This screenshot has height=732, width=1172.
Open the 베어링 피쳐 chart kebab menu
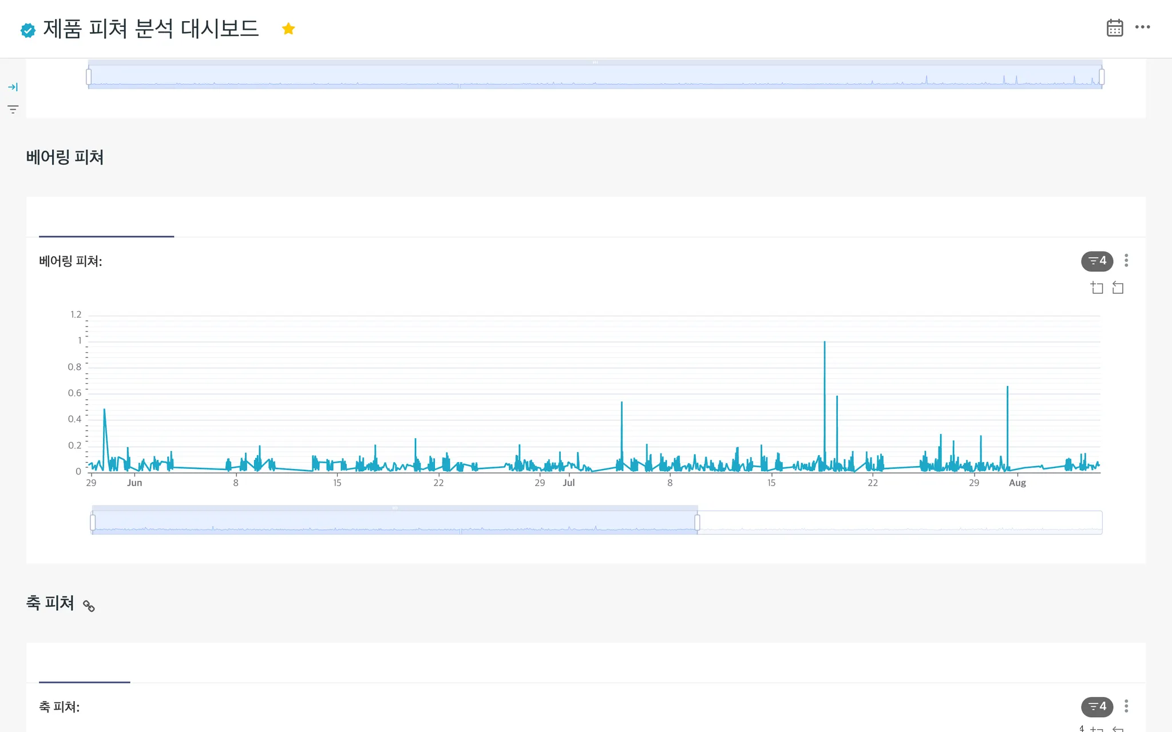tap(1126, 261)
